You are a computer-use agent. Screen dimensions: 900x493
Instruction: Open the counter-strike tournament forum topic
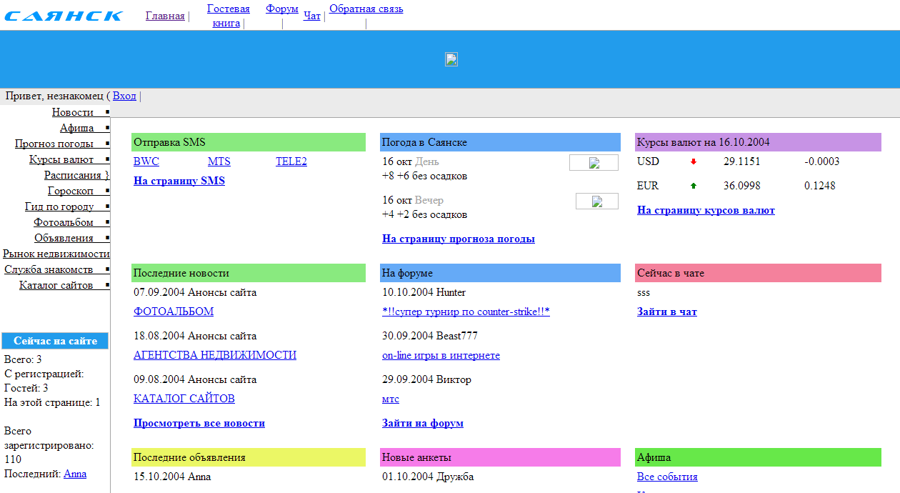pyautogui.click(x=466, y=312)
